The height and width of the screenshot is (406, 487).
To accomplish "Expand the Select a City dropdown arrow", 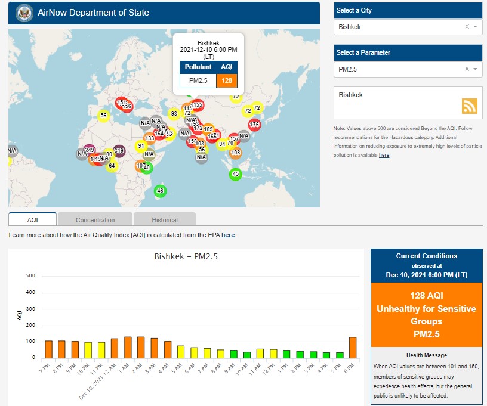I will point(475,27).
